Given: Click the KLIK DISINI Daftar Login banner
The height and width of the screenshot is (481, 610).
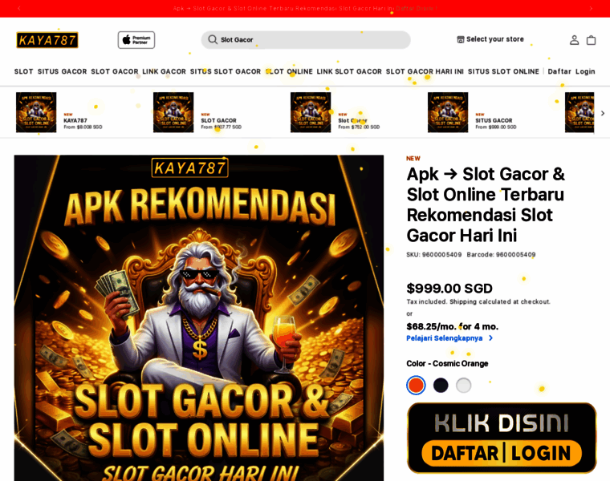Looking at the screenshot, I should (x=502, y=438).
